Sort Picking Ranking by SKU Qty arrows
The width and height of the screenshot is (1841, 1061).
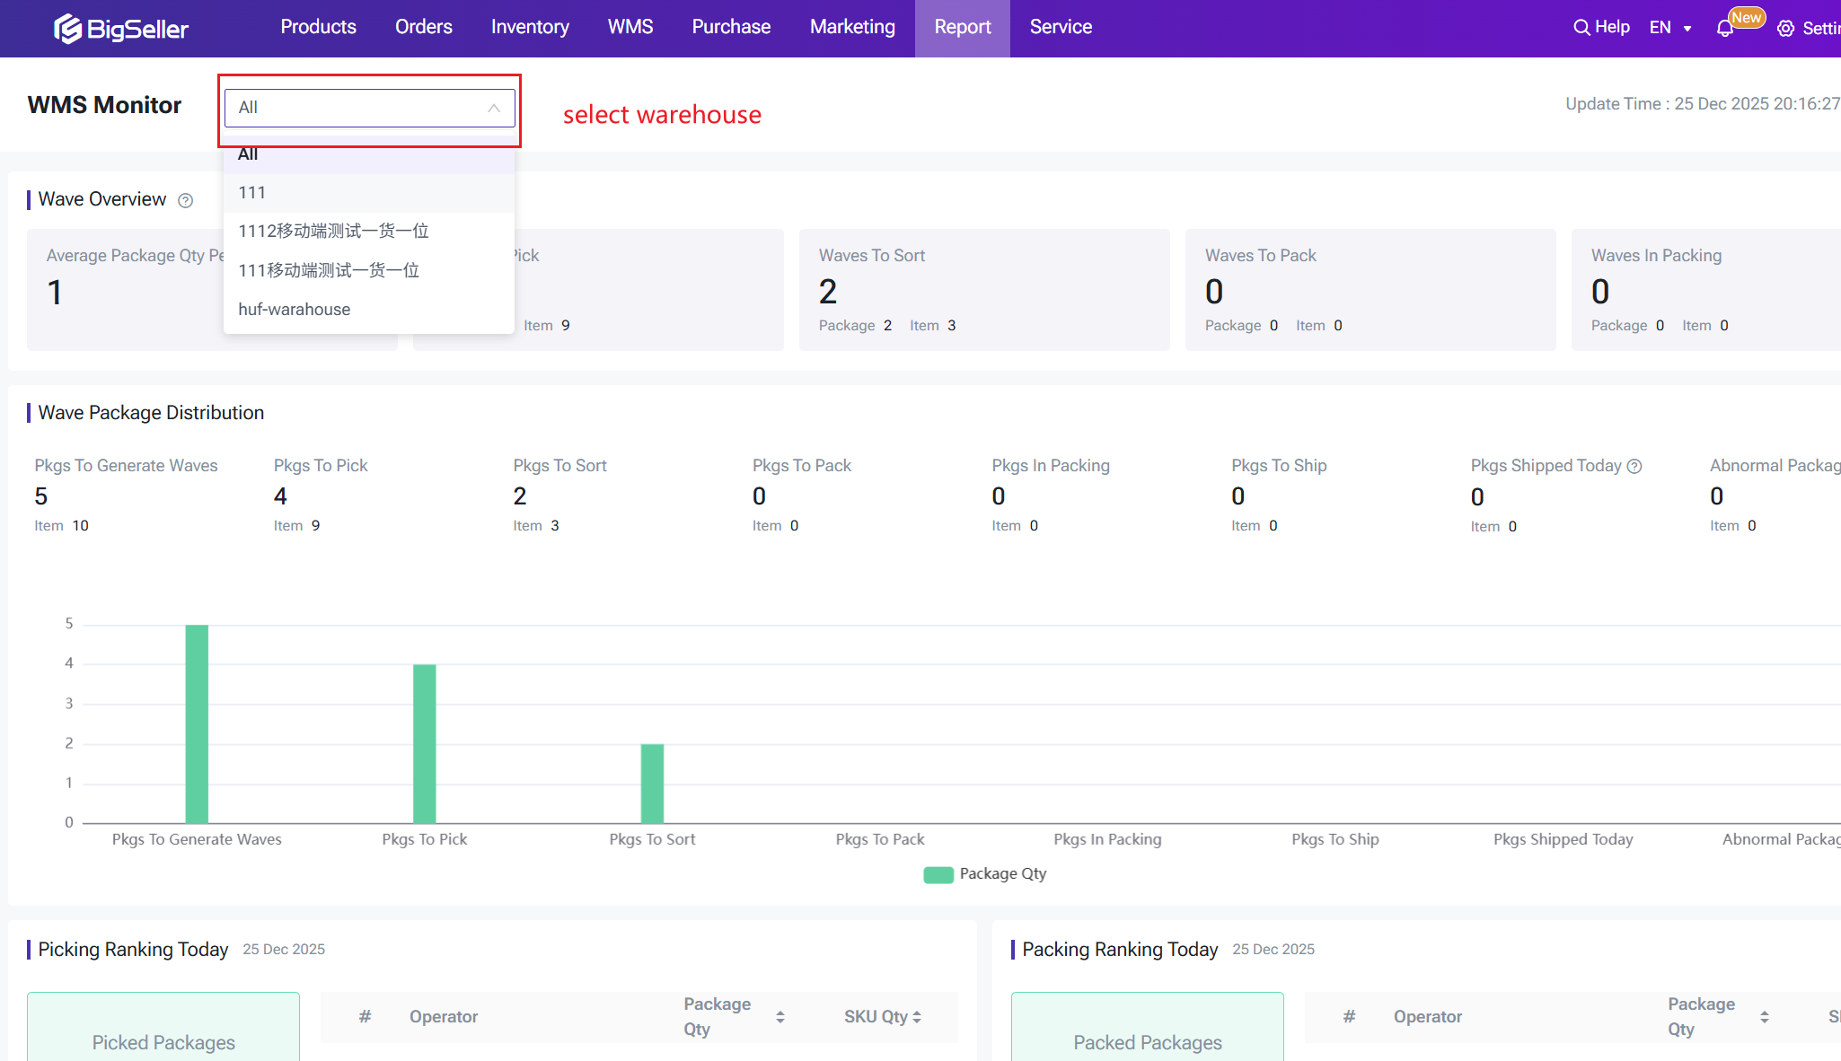coord(917,1017)
